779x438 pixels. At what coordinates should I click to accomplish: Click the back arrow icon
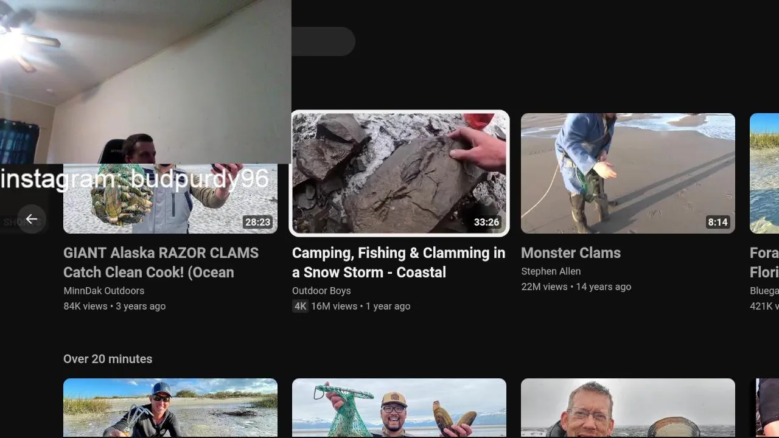(x=32, y=219)
